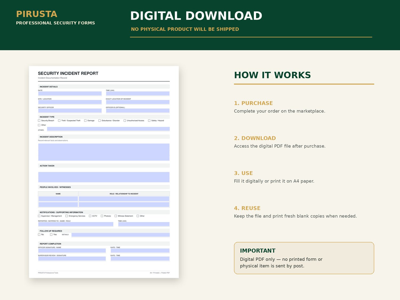Tick the Safety / Hazard checkbox
Image resolution: width=400 pixels, height=300 pixels.
click(149, 121)
